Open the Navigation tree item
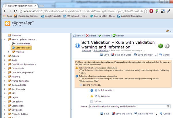Viewport: 173px width, 118px height. pos(17,110)
